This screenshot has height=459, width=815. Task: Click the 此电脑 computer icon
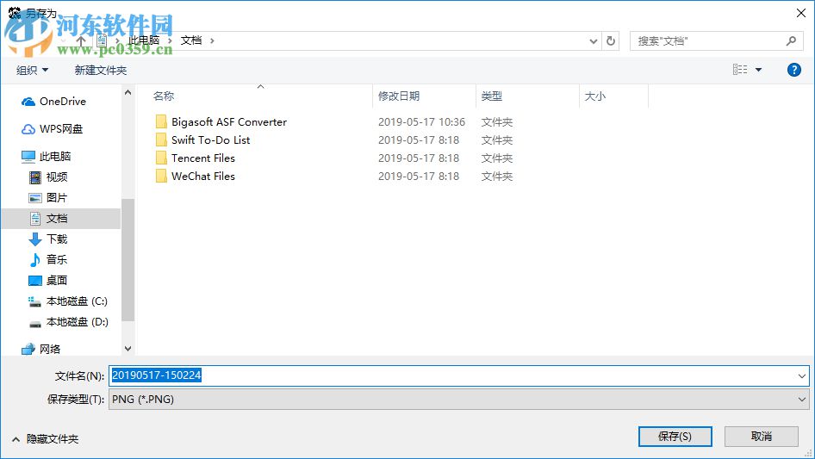point(28,157)
